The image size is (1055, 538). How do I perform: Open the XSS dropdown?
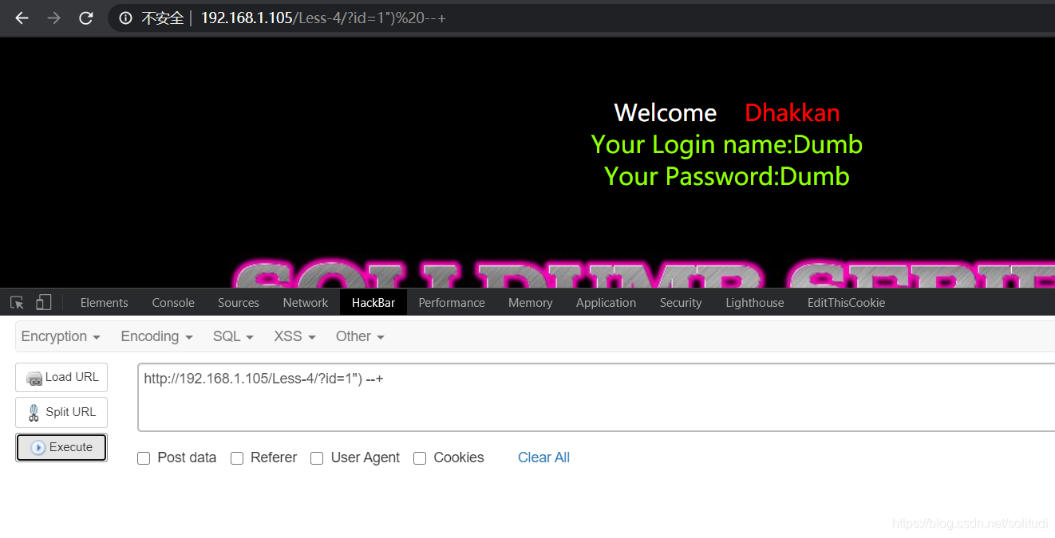294,336
